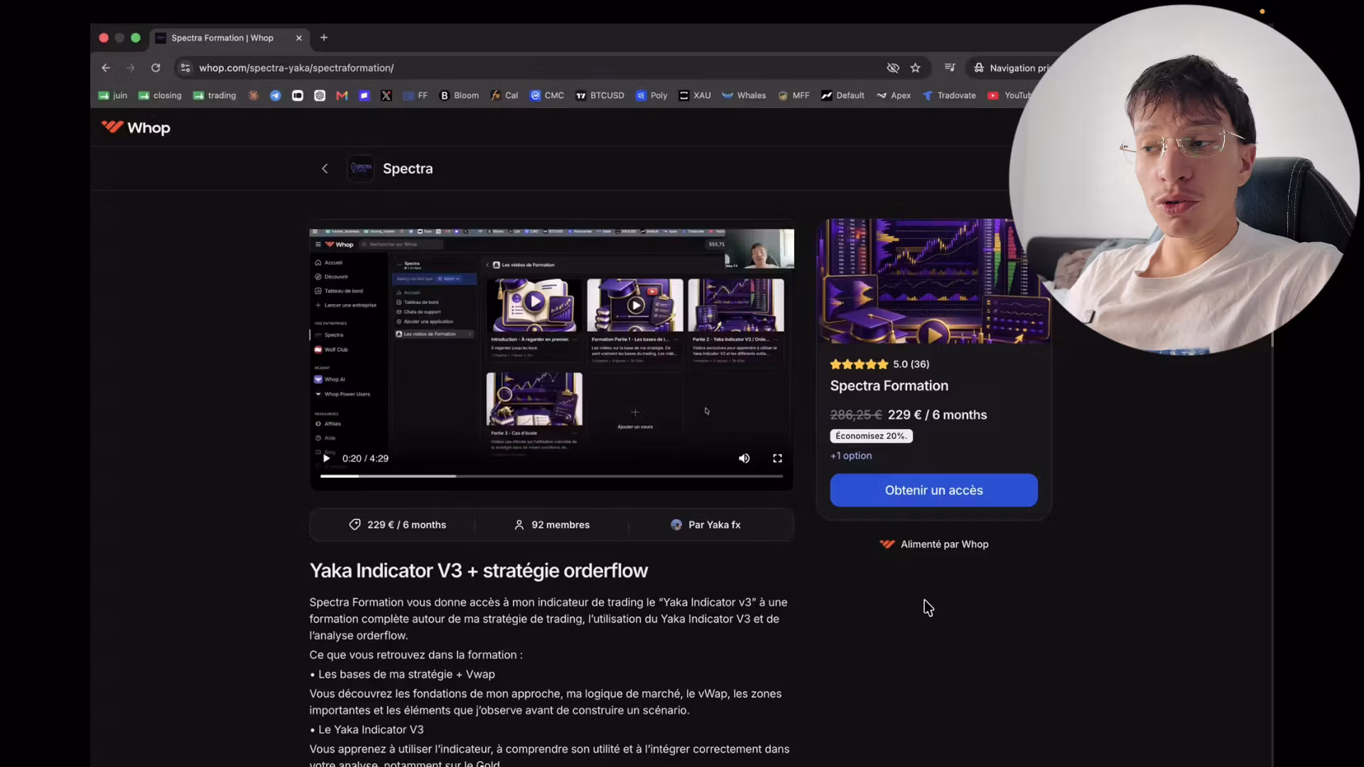Open the 'Par Yaka fx' creator link
Screen dimensions: 1364x767
click(x=705, y=525)
